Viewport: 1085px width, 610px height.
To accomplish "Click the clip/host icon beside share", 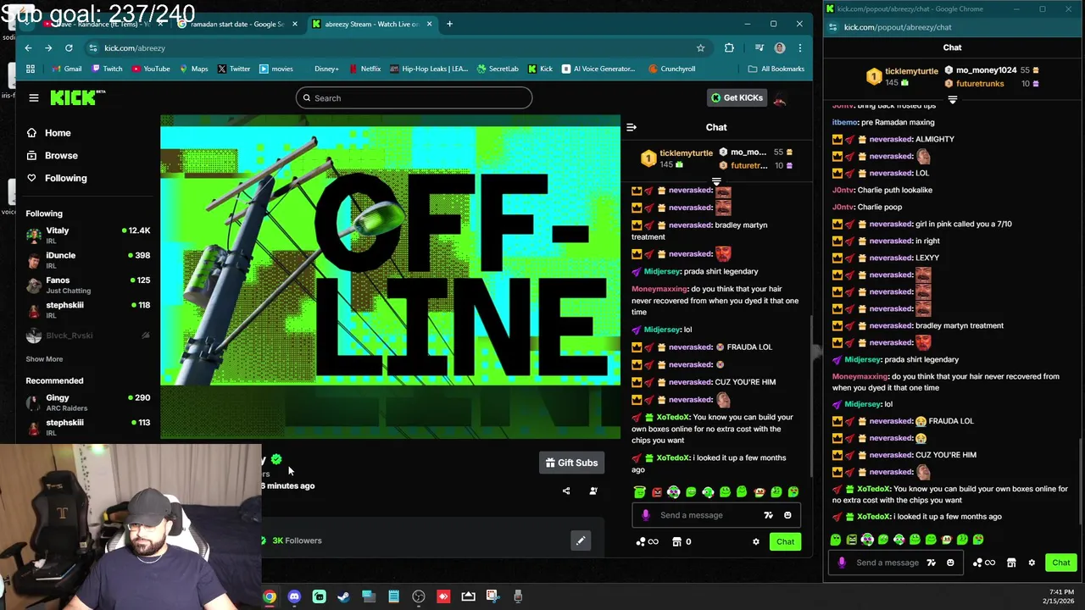I will 593,491.
